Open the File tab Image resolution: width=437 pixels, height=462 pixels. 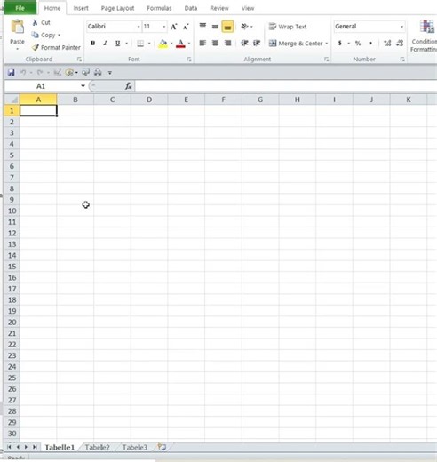click(x=20, y=8)
